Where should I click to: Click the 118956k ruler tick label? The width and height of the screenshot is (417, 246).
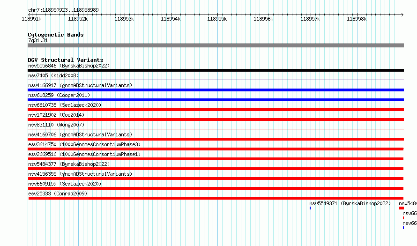pyautogui.click(x=263, y=19)
